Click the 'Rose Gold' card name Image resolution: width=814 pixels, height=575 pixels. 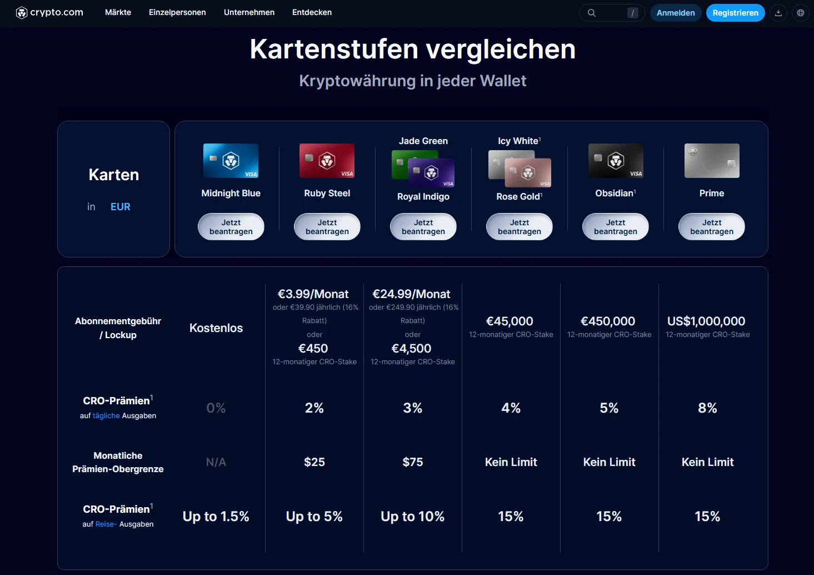pos(518,196)
